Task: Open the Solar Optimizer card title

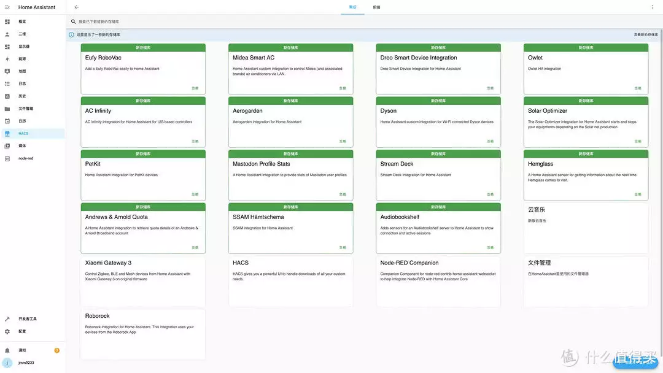Action: click(547, 111)
